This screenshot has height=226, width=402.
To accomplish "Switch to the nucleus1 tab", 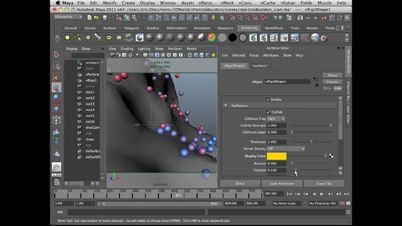I will click(x=260, y=65).
